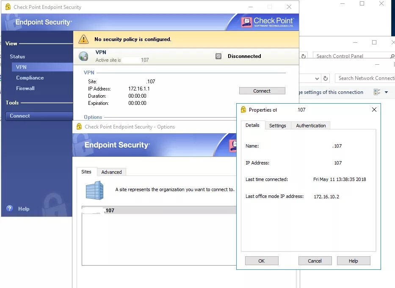The image size is (395, 288).
Task: Click the building site icon in Options window
Action: pos(94,190)
